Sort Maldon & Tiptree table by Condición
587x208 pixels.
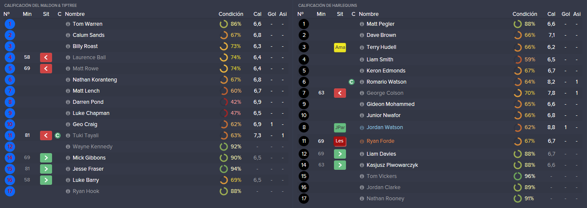pos(231,14)
